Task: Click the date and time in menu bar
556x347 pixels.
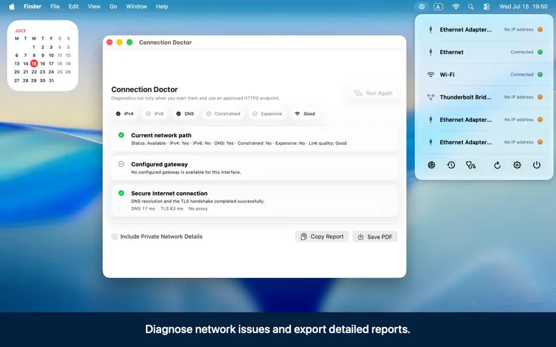Action: click(x=523, y=7)
